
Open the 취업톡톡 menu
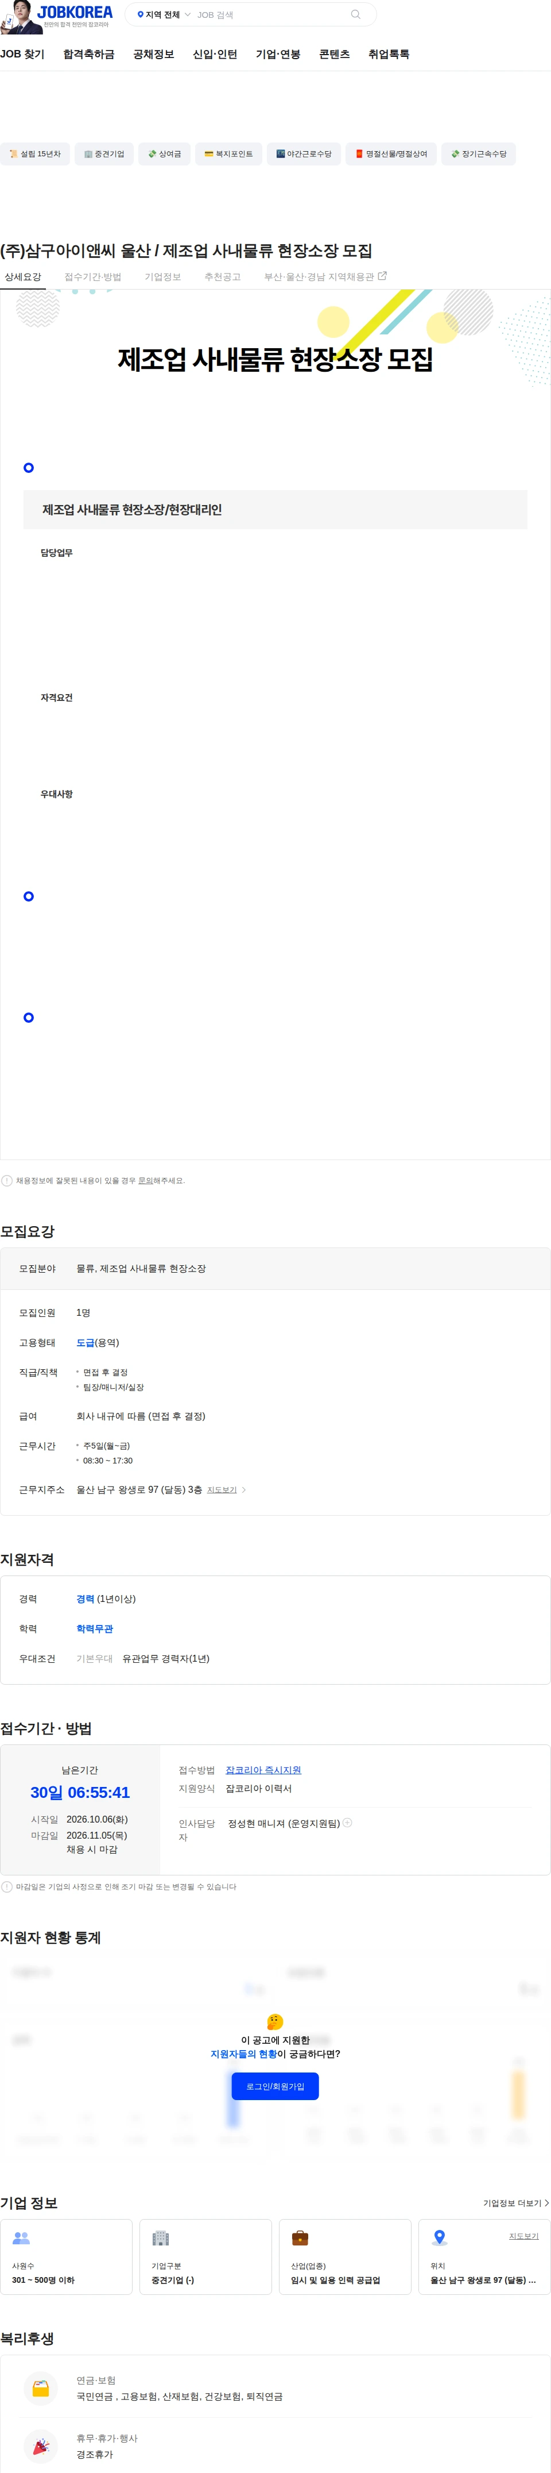point(389,54)
